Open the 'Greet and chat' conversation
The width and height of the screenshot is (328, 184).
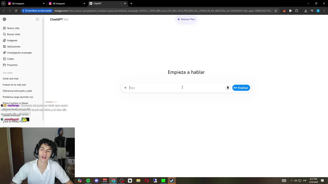pos(11,78)
